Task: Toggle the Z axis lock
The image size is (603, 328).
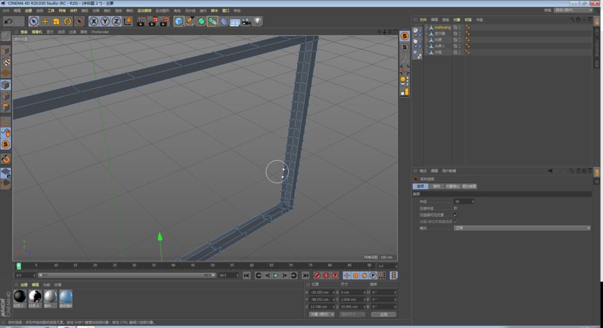Action: click(x=116, y=21)
